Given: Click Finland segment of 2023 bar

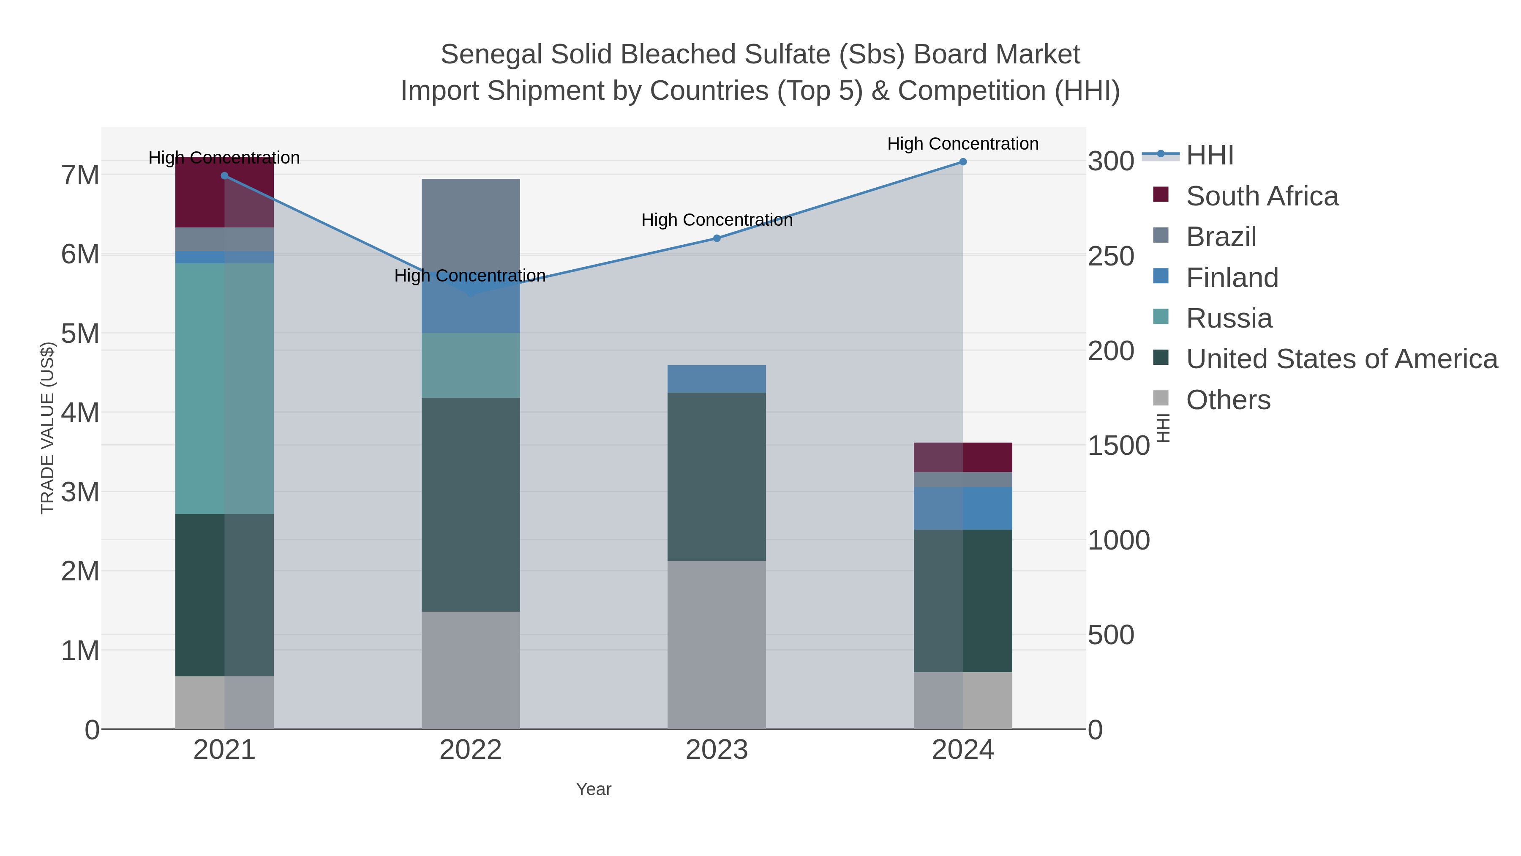Looking at the screenshot, I should 717,379.
